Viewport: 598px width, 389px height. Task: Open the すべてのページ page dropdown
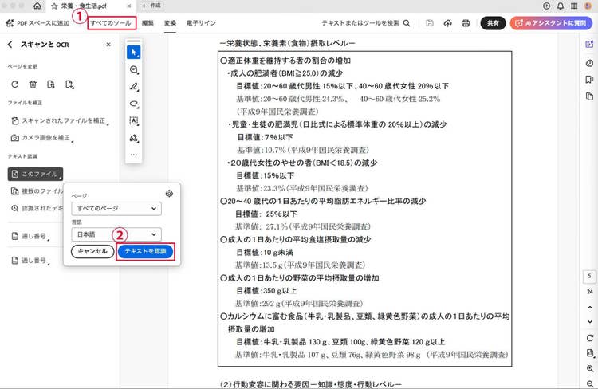(116, 209)
